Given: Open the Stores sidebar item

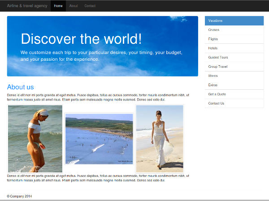Looking at the screenshot, I should (x=234, y=76).
